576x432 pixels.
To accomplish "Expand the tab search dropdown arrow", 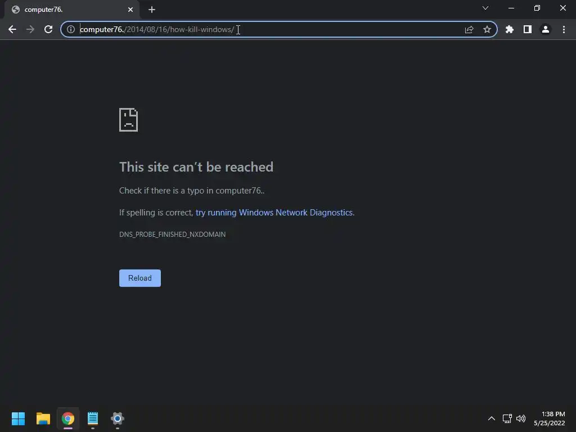I will point(485,8).
